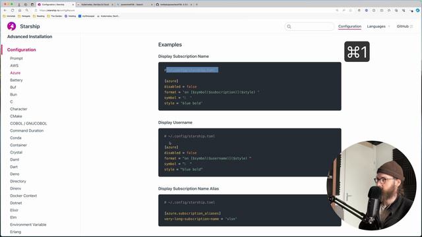Select Elm in the sidebar
Image resolution: width=422 pixels, height=237 pixels.
click(13, 217)
